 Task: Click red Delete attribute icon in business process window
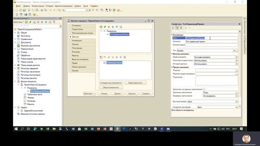pos(109,27)
